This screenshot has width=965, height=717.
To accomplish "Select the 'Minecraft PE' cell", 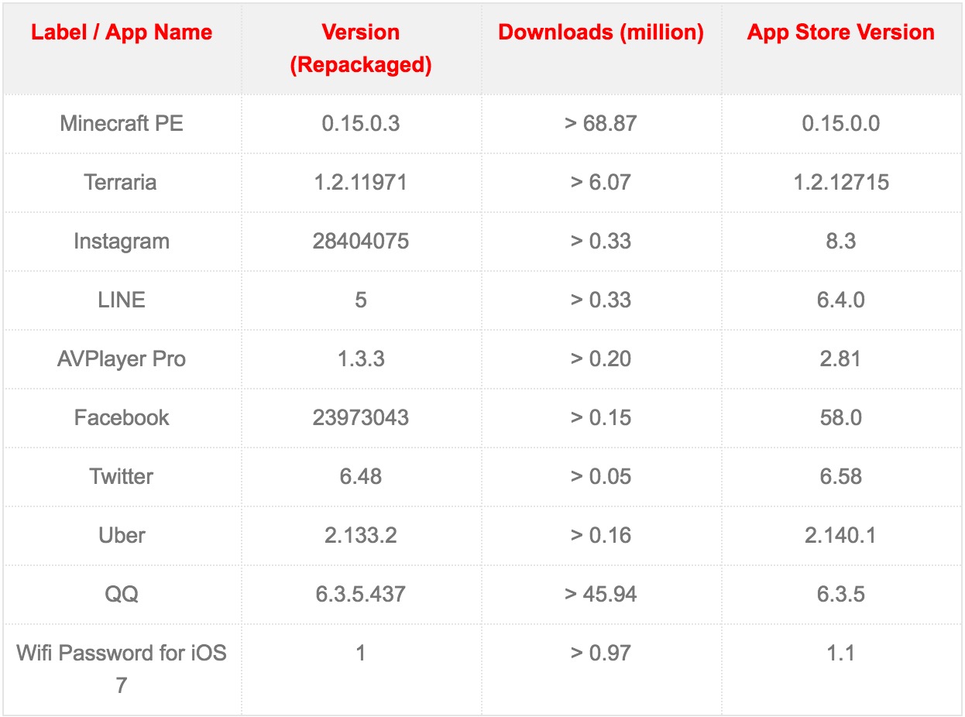I will [122, 123].
